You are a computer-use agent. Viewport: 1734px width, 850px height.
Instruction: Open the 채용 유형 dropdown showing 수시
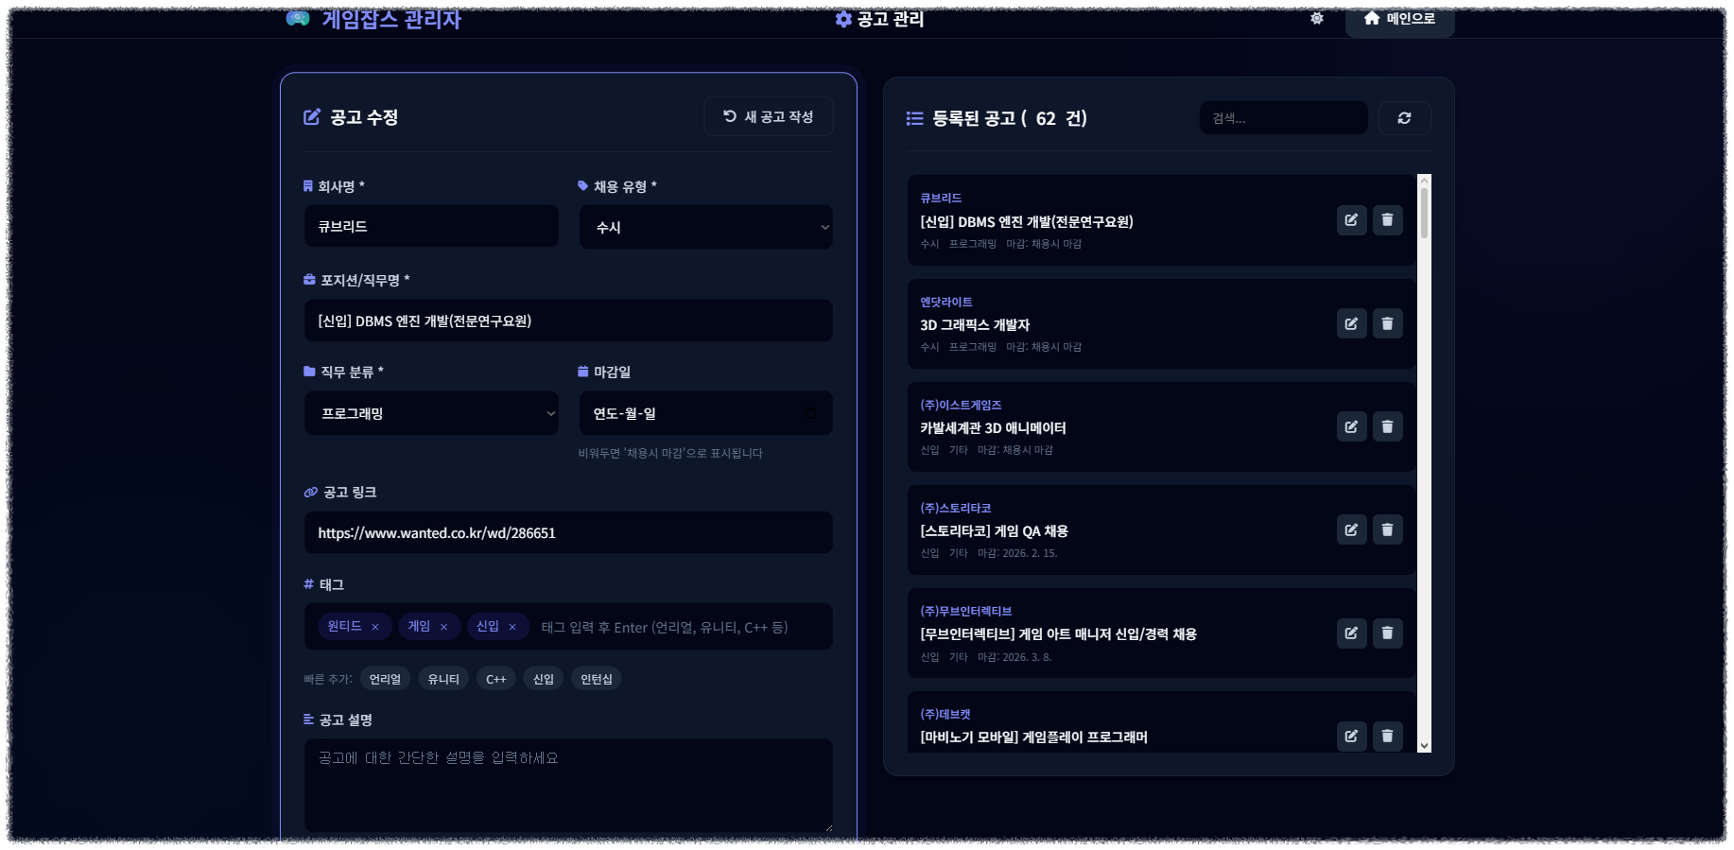click(705, 227)
